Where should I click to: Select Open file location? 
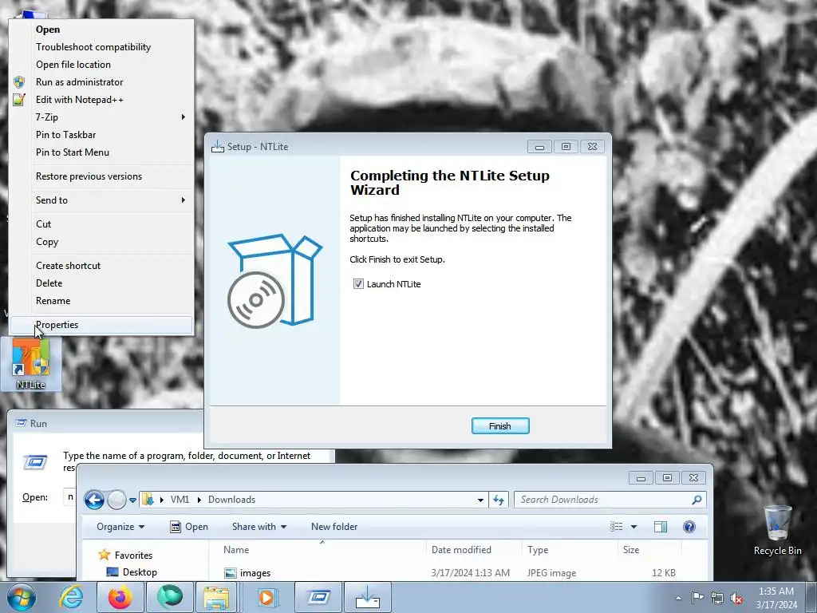[101, 64]
